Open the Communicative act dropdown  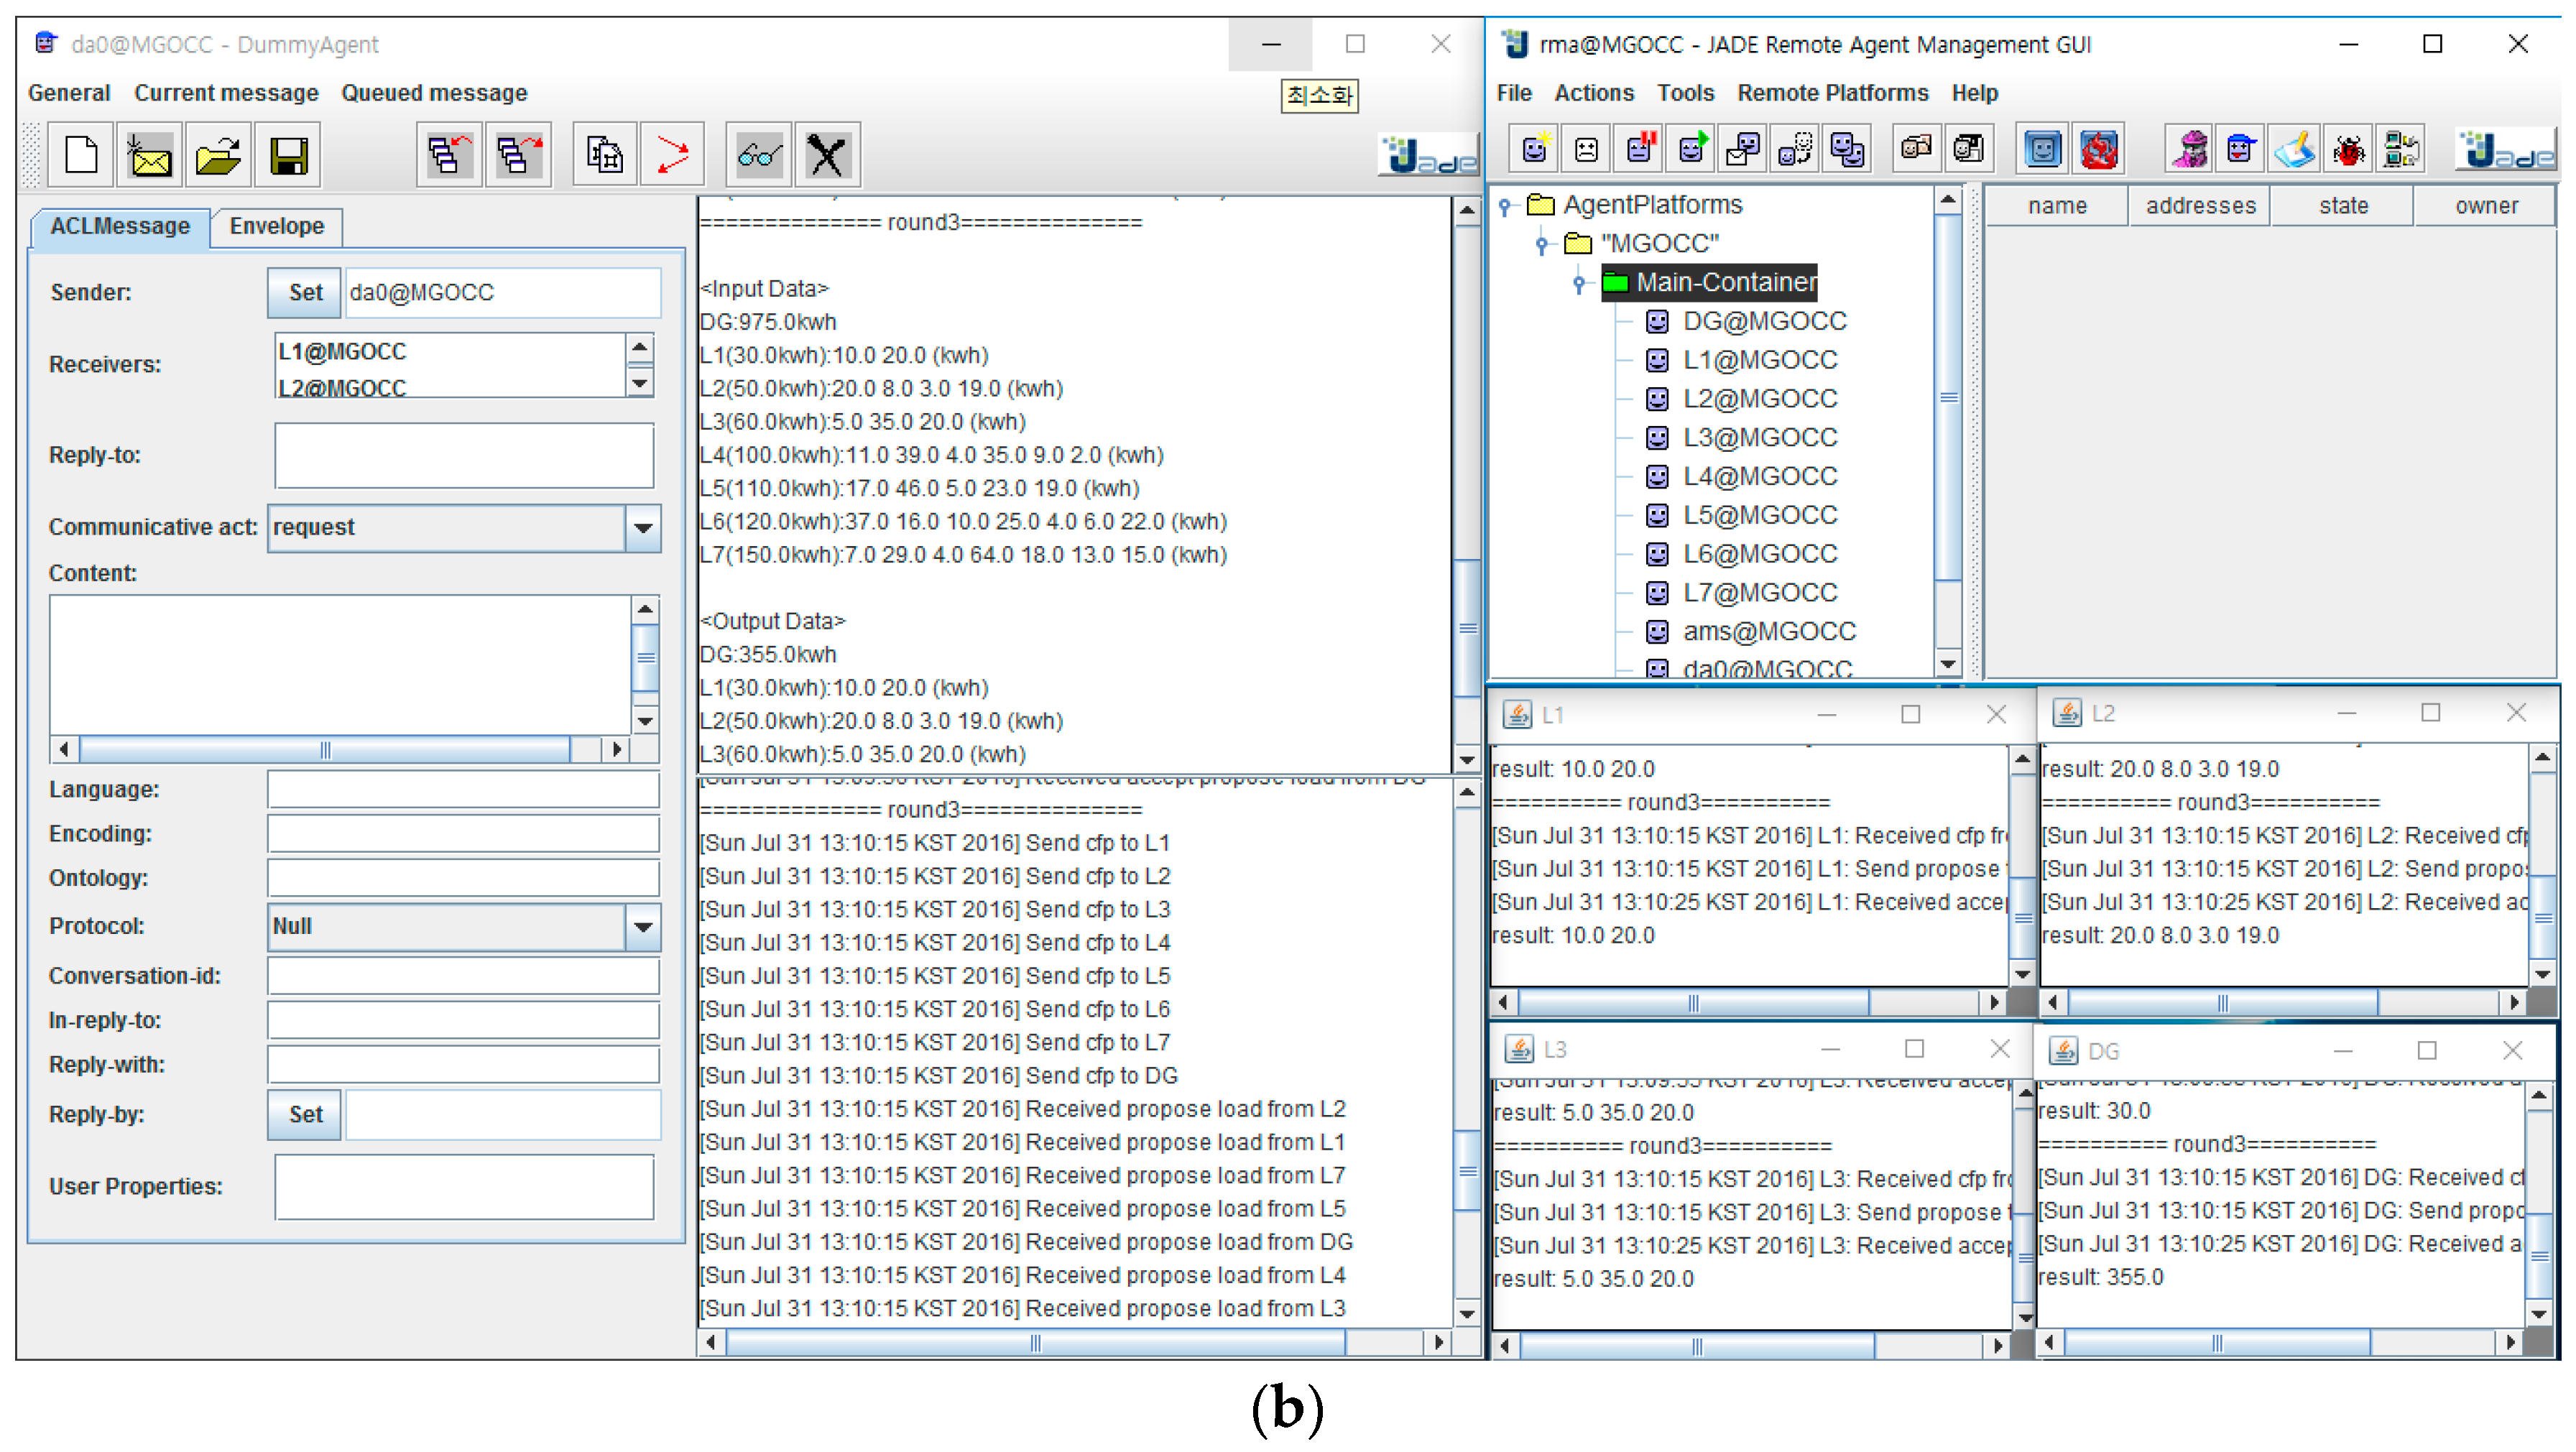(x=643, y=528)
